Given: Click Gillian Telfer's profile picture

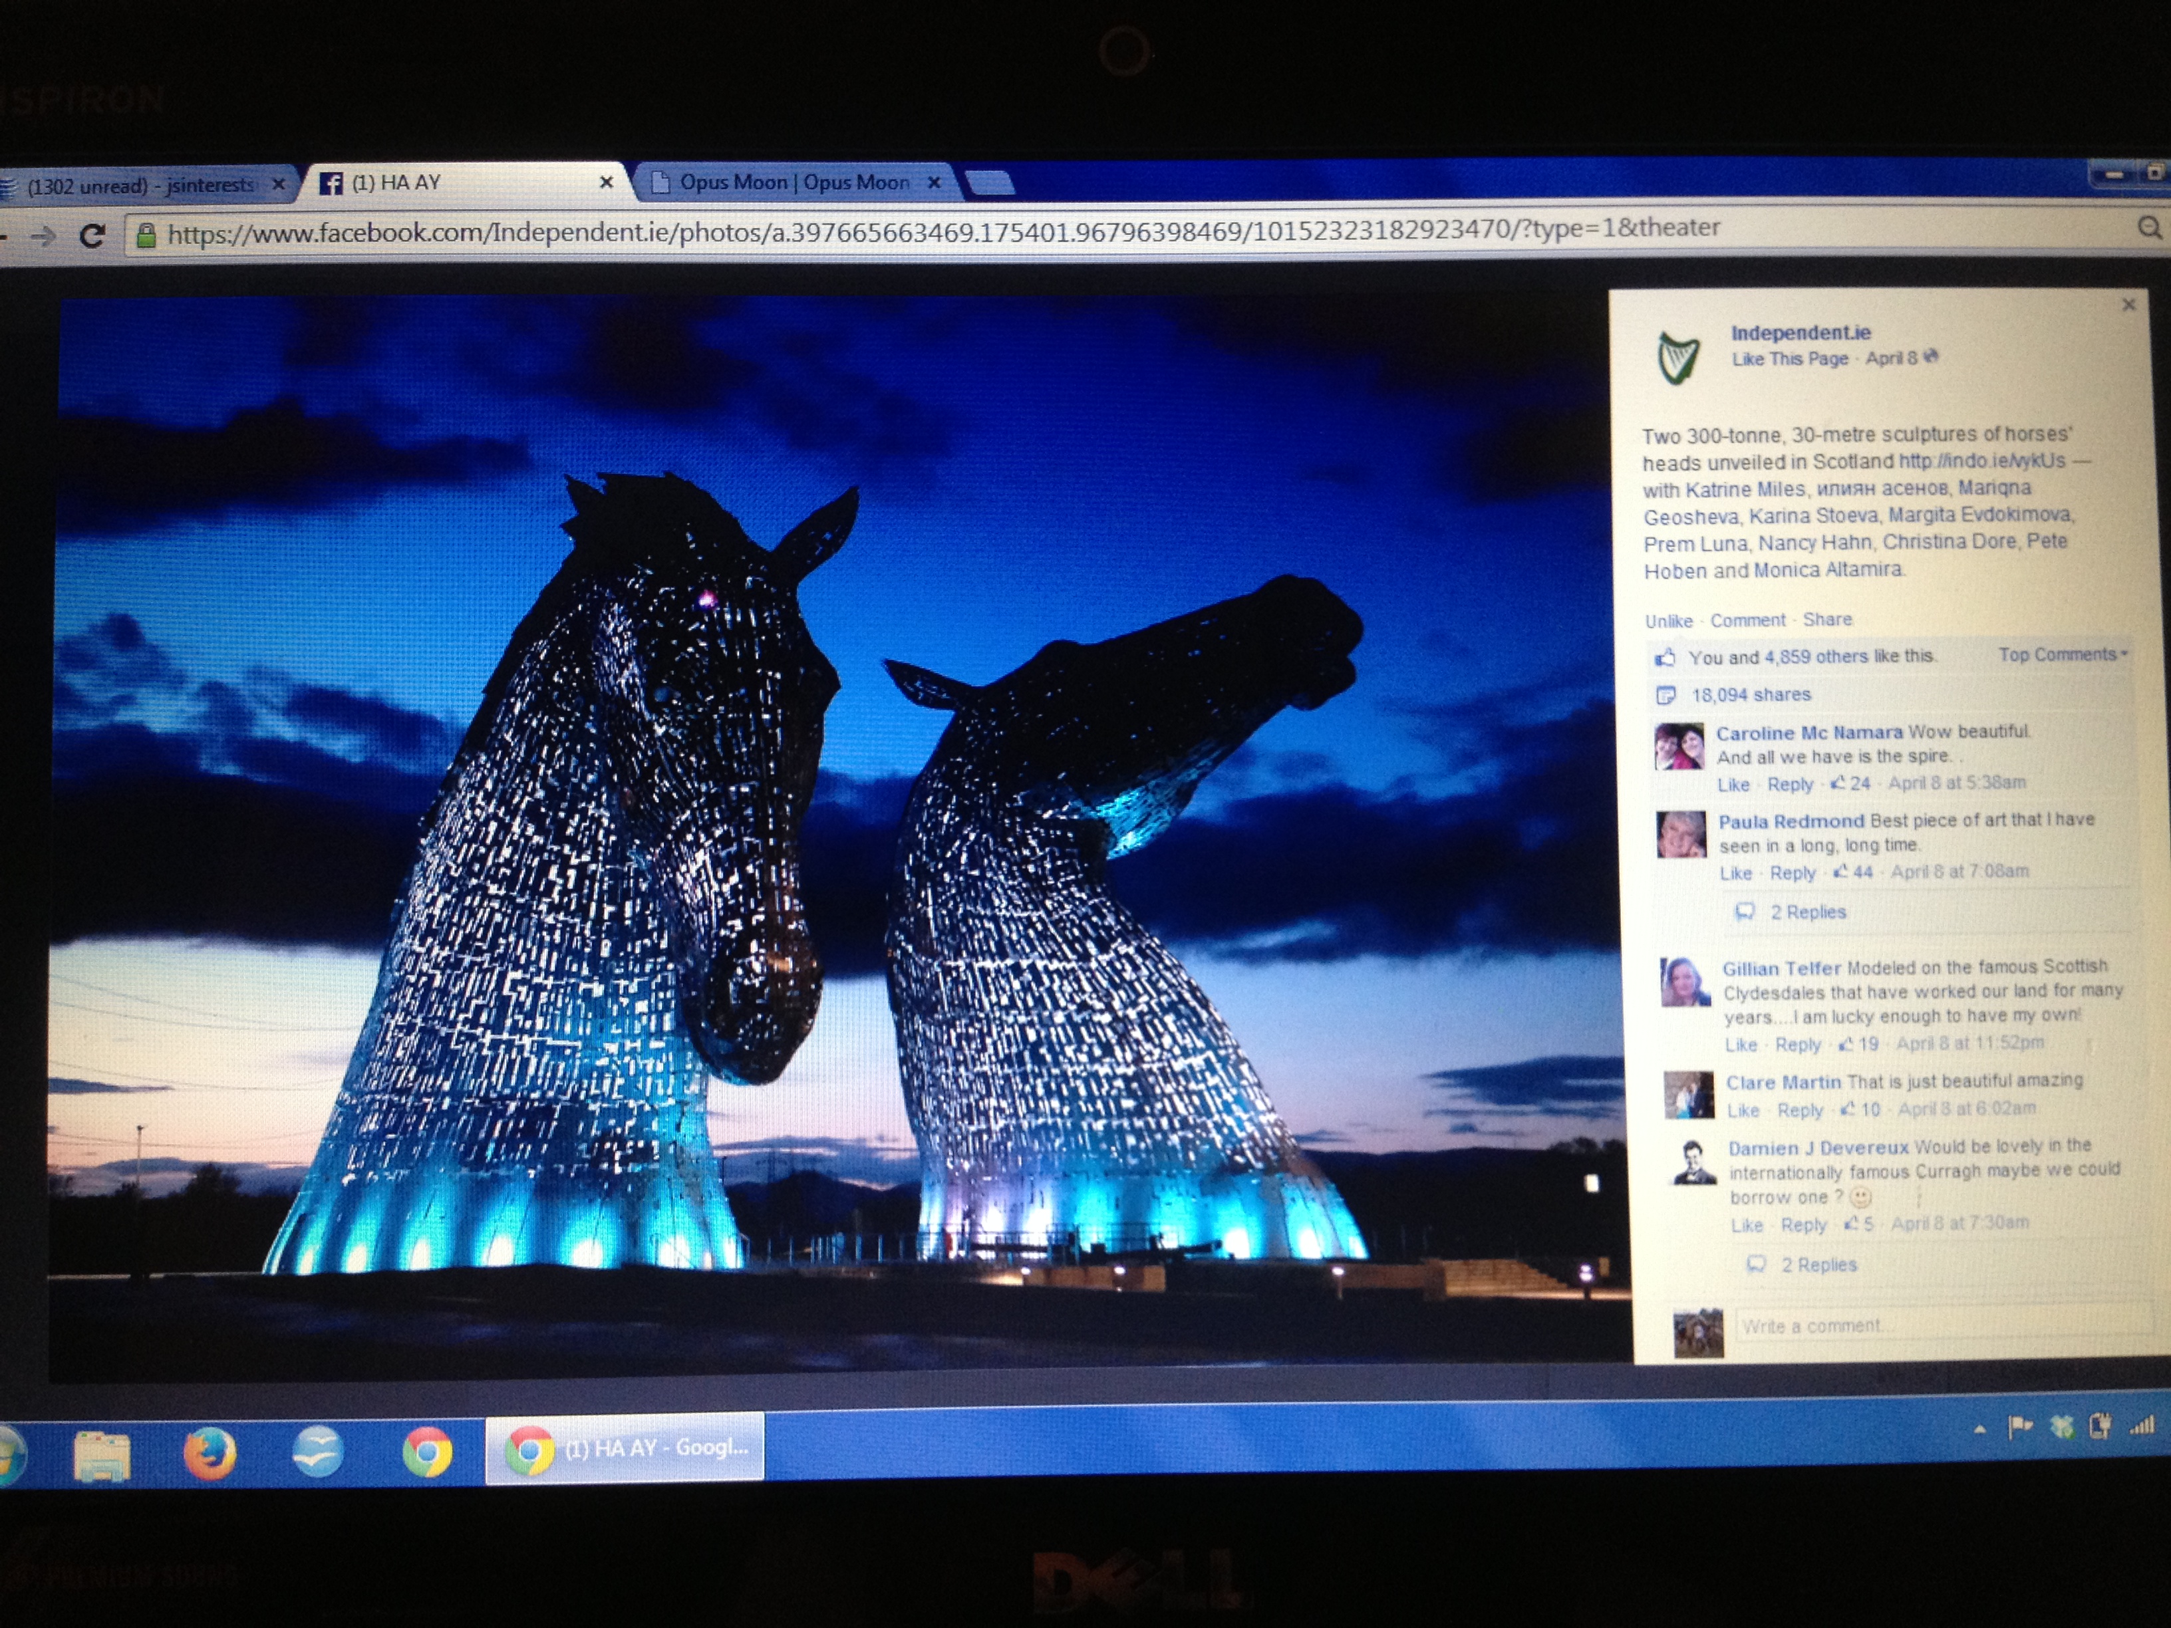Looking at the screenshot, I should [1685, 982].
